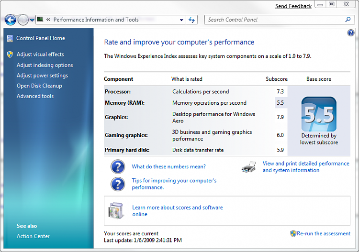The width and height of the screenshot is (359, 252).
Task: Launch Open Disk Cleanup
Action: pos(39,86)
